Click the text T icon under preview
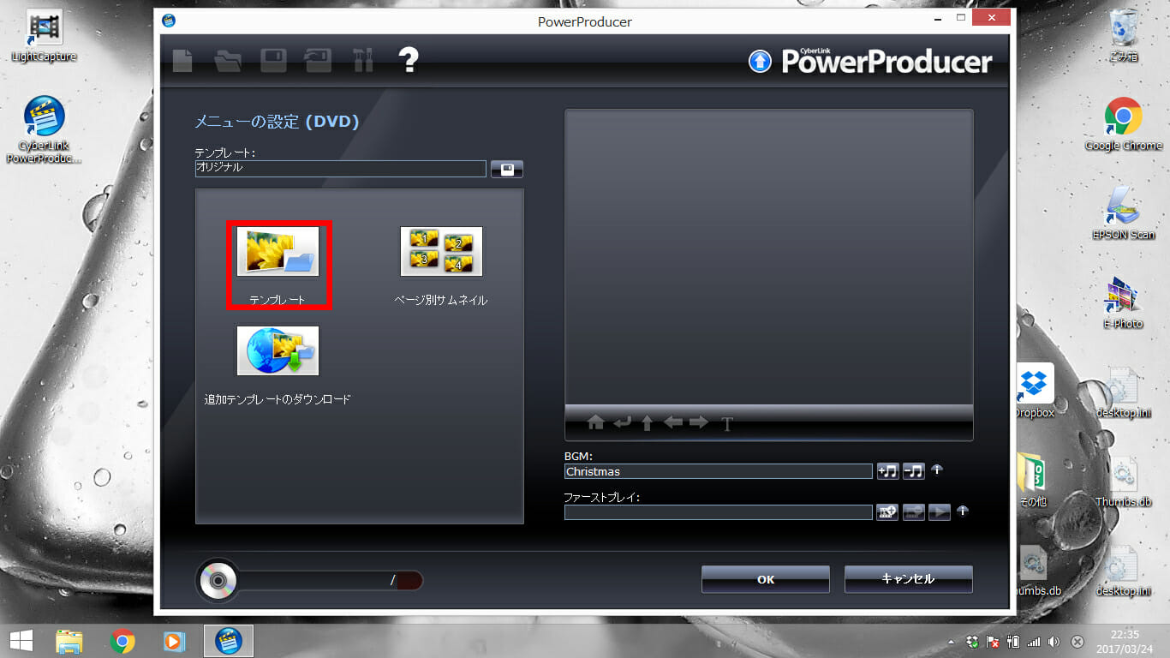 pyautogui.click(x=727, y=423)
